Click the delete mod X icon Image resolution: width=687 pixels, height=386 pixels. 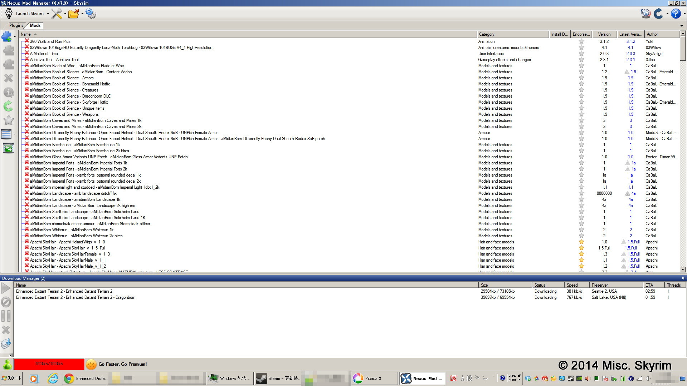point(8,78)
